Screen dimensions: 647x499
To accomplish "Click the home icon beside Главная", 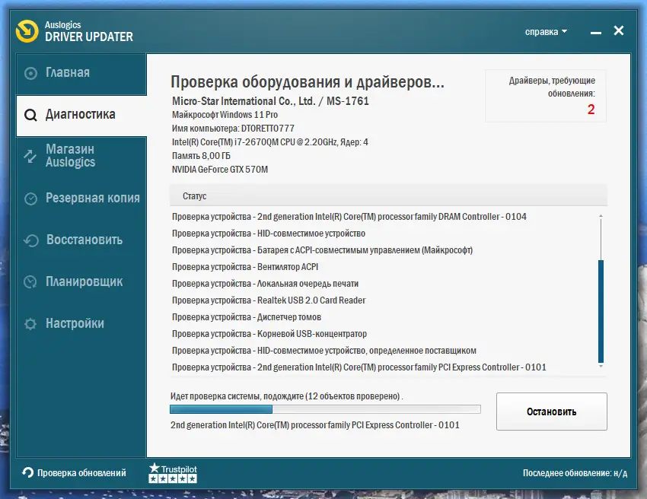I will 30,73.
